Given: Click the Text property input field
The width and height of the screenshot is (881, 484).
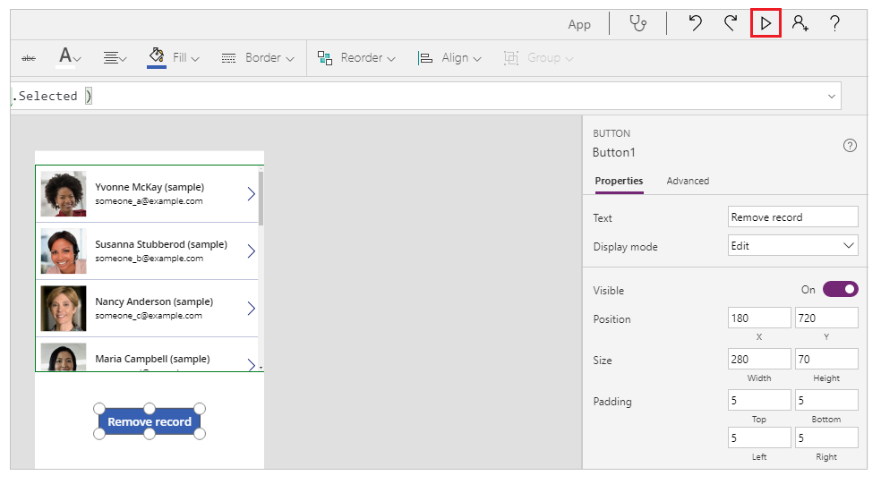Looking at the screenshot, I should [x=792, y=217].
